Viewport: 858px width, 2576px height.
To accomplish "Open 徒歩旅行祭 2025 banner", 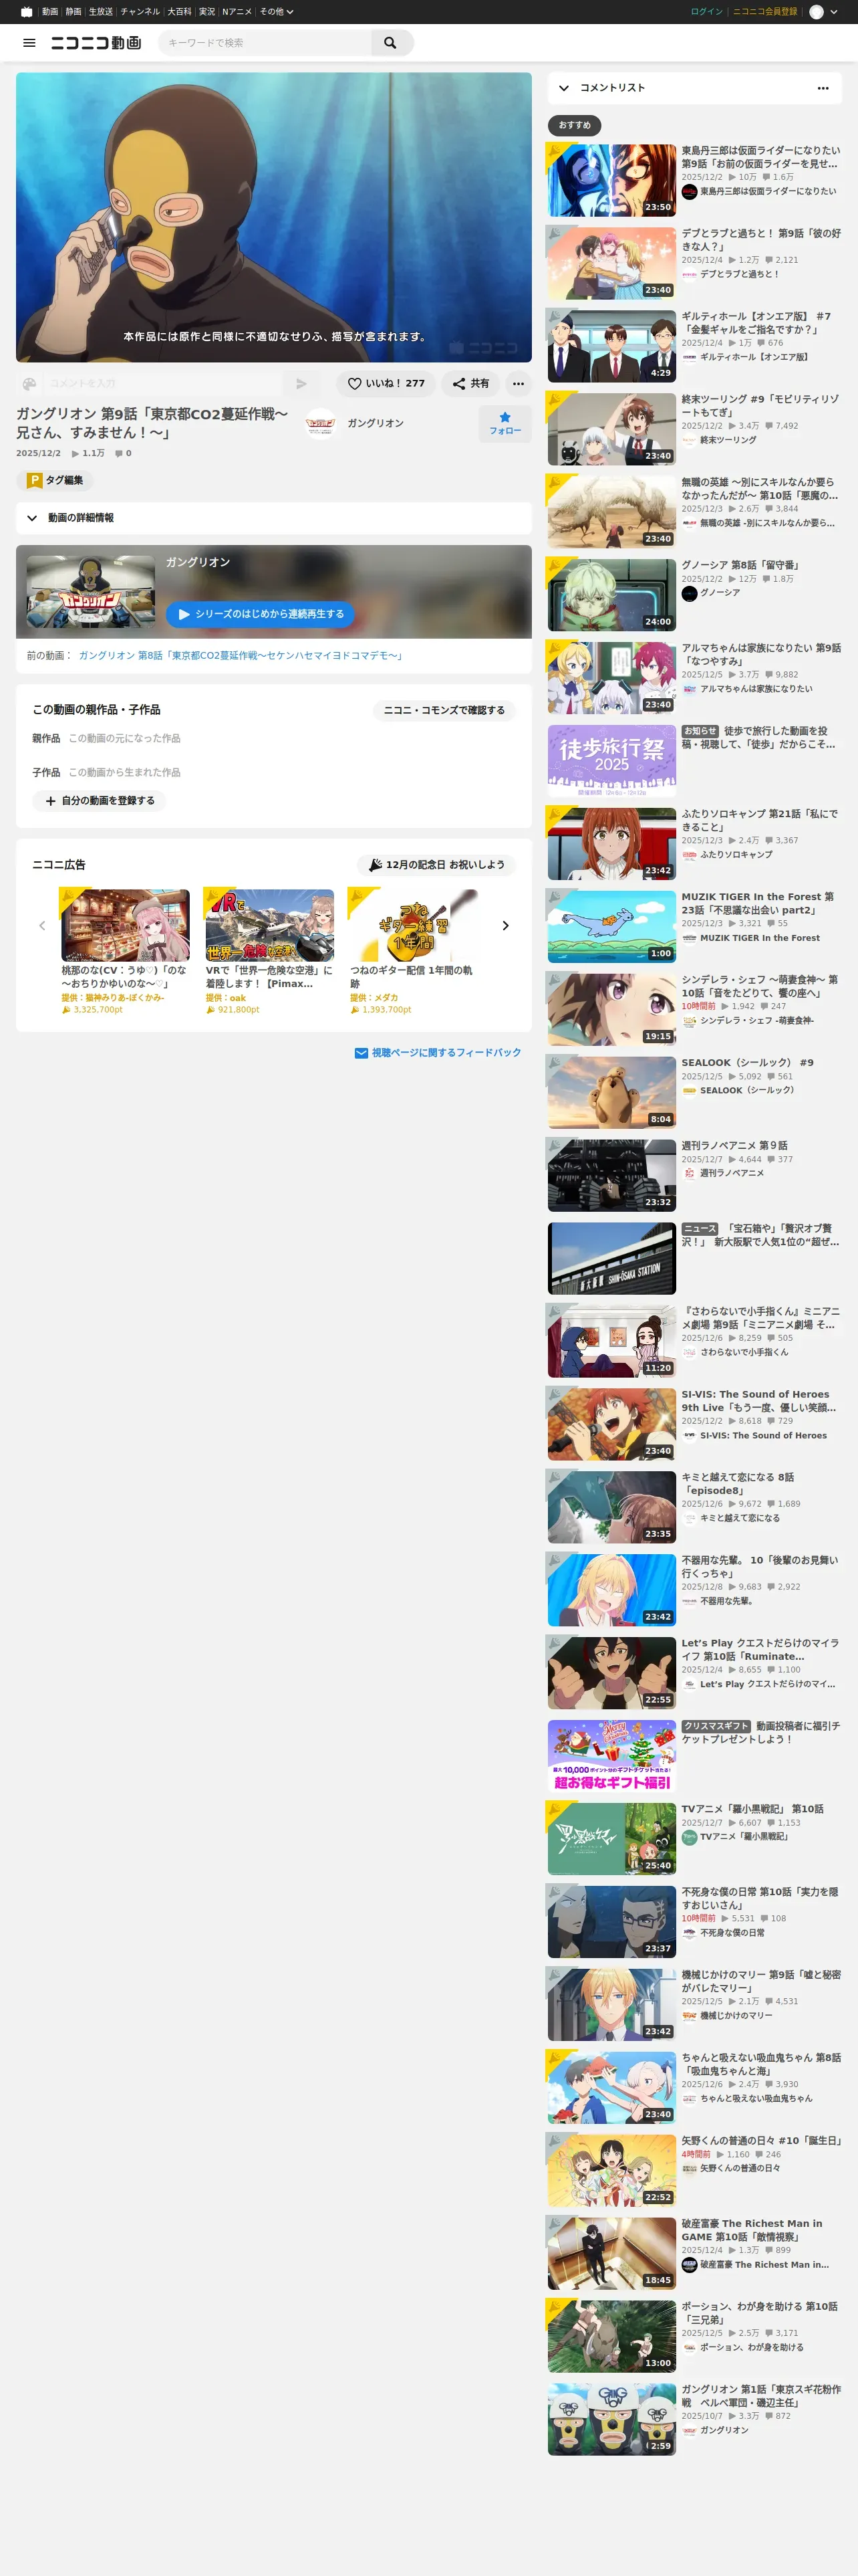I will coord(611,761).
